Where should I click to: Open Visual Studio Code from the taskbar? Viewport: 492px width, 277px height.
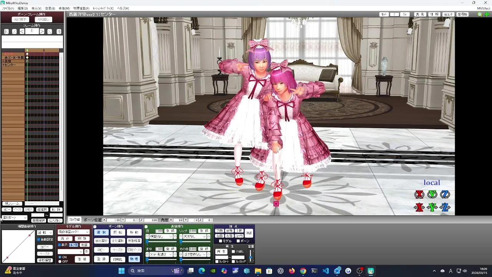[x=326, y=271]
